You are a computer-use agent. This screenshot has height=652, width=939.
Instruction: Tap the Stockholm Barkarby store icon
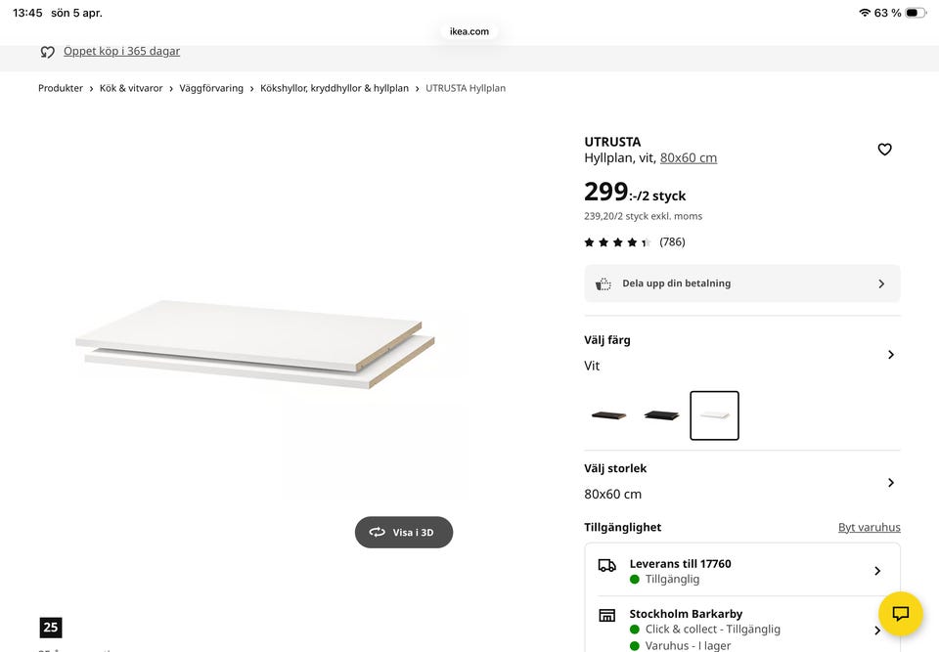click(606, 615)
